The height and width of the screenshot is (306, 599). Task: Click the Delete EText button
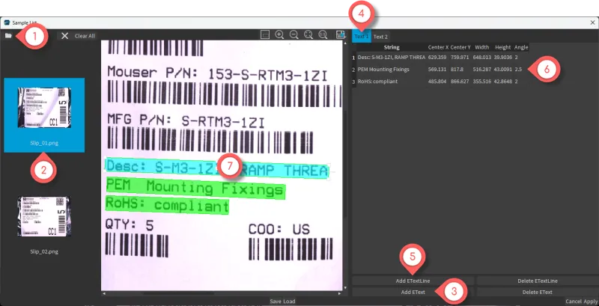pos(538,293)
